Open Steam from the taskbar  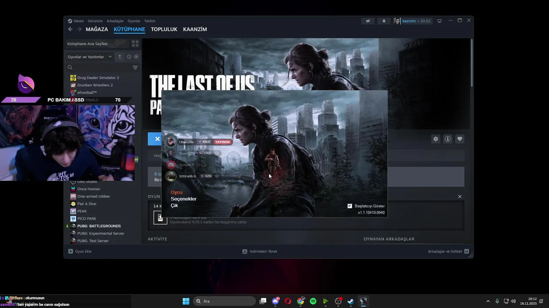click(x=350, y=301)
